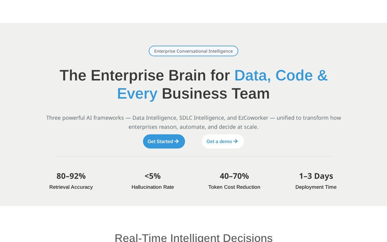The width and height of the screenshot is (387, 242).
Task: Select the Enterprise Conversational Intelligence badge
Action: (x=193, y=51)
